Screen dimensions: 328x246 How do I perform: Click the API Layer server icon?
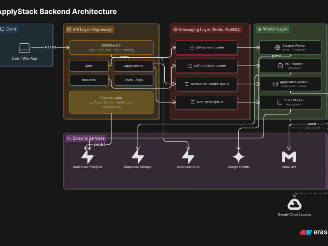pyautogui.click(x=69, y=30)
